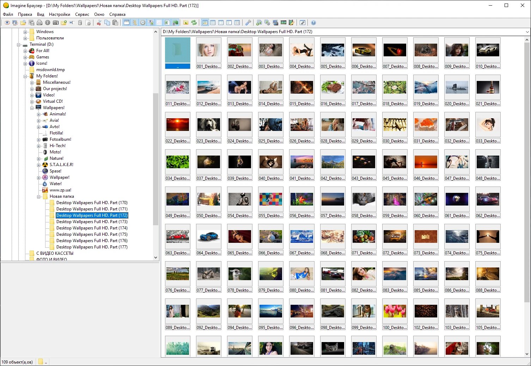Collapse the Новая папка tree node
531x366 pixels.
click(x=38, y=197)
